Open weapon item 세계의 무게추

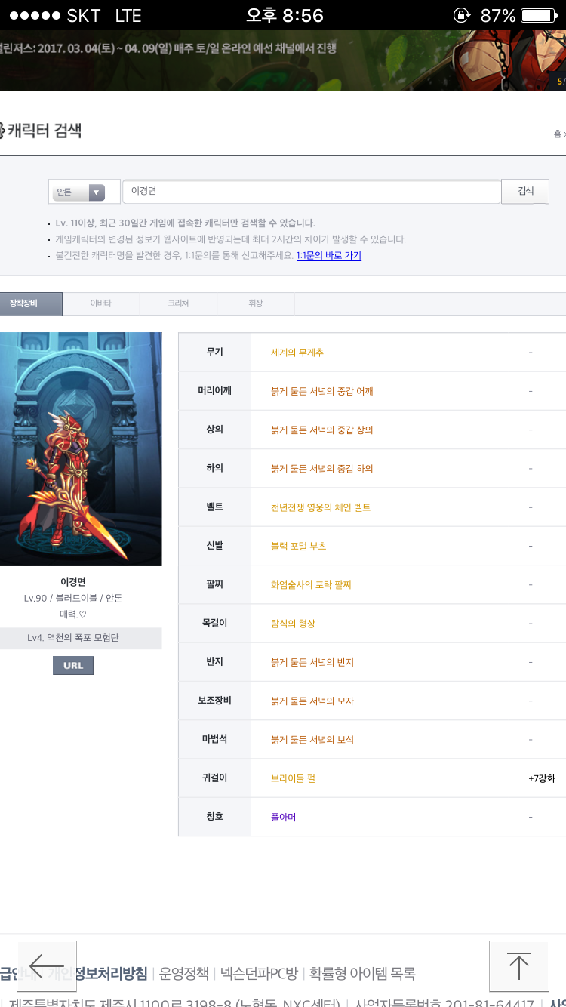pyautogui.click(x=297, y=353)
